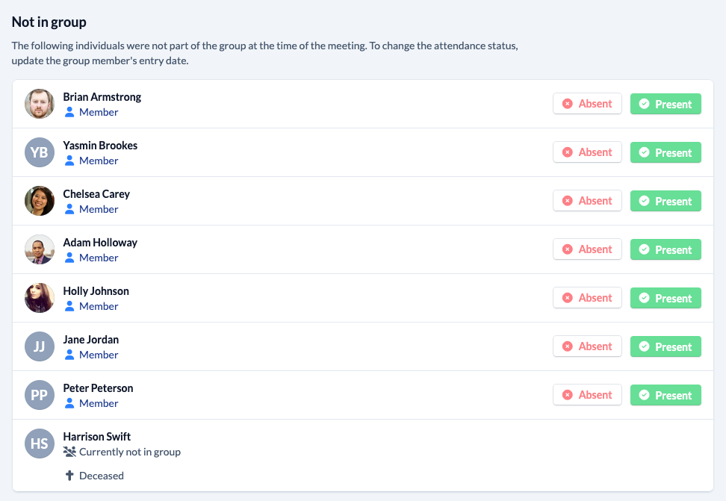Click the YB avatar for Yasmin Brookes
This screenshot has width=726, height=501.
click(x=40, y=152)
